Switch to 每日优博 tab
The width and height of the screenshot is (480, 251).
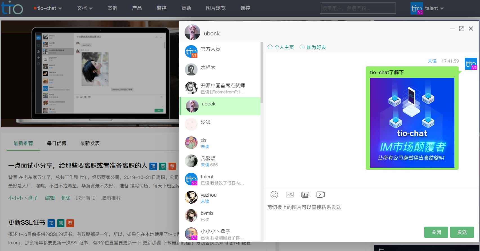pyautogui.click(x=56, y=143)
